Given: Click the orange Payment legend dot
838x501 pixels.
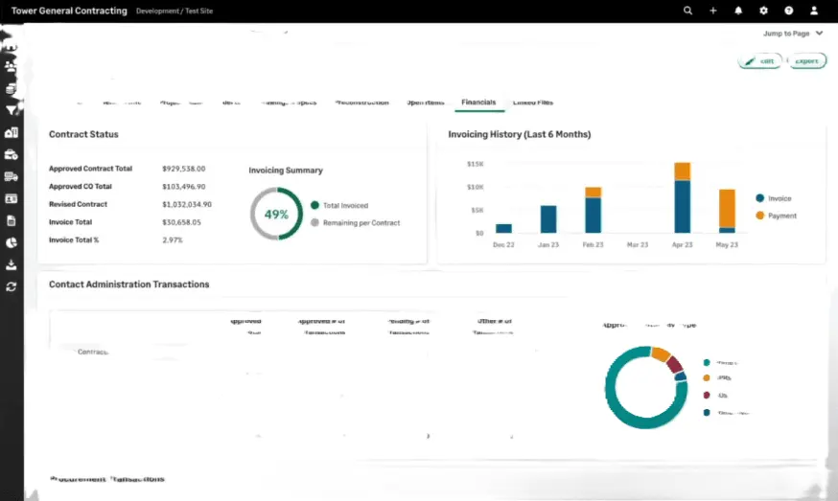Looking at the screenshot, I should click(x=759, y=216).
